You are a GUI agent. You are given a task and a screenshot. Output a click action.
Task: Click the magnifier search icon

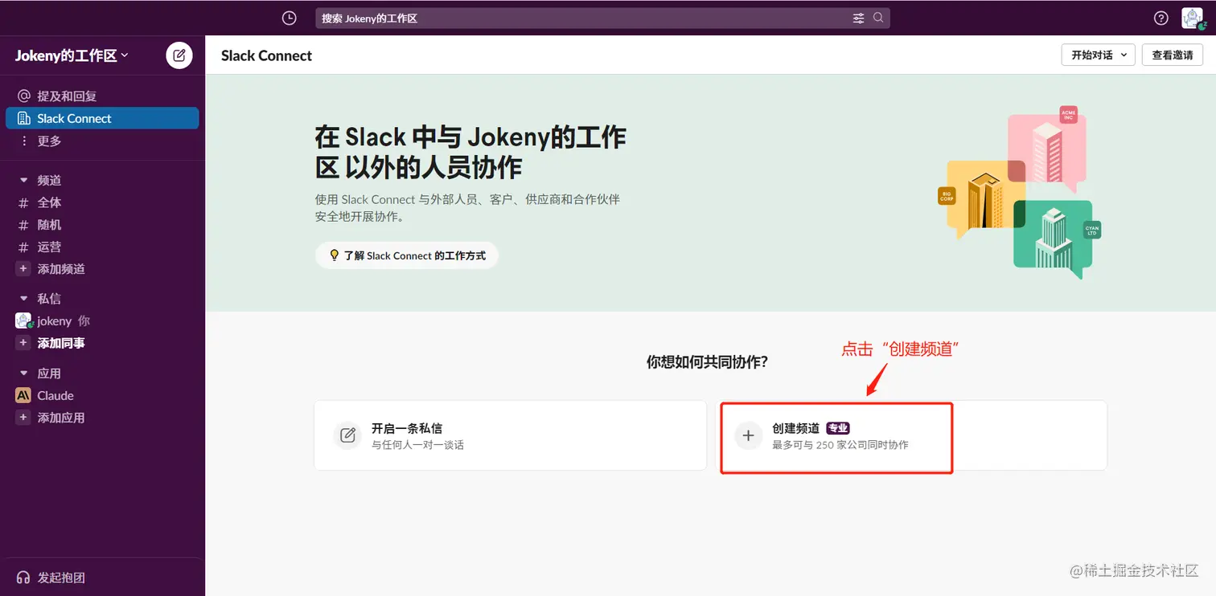[878, 18]
